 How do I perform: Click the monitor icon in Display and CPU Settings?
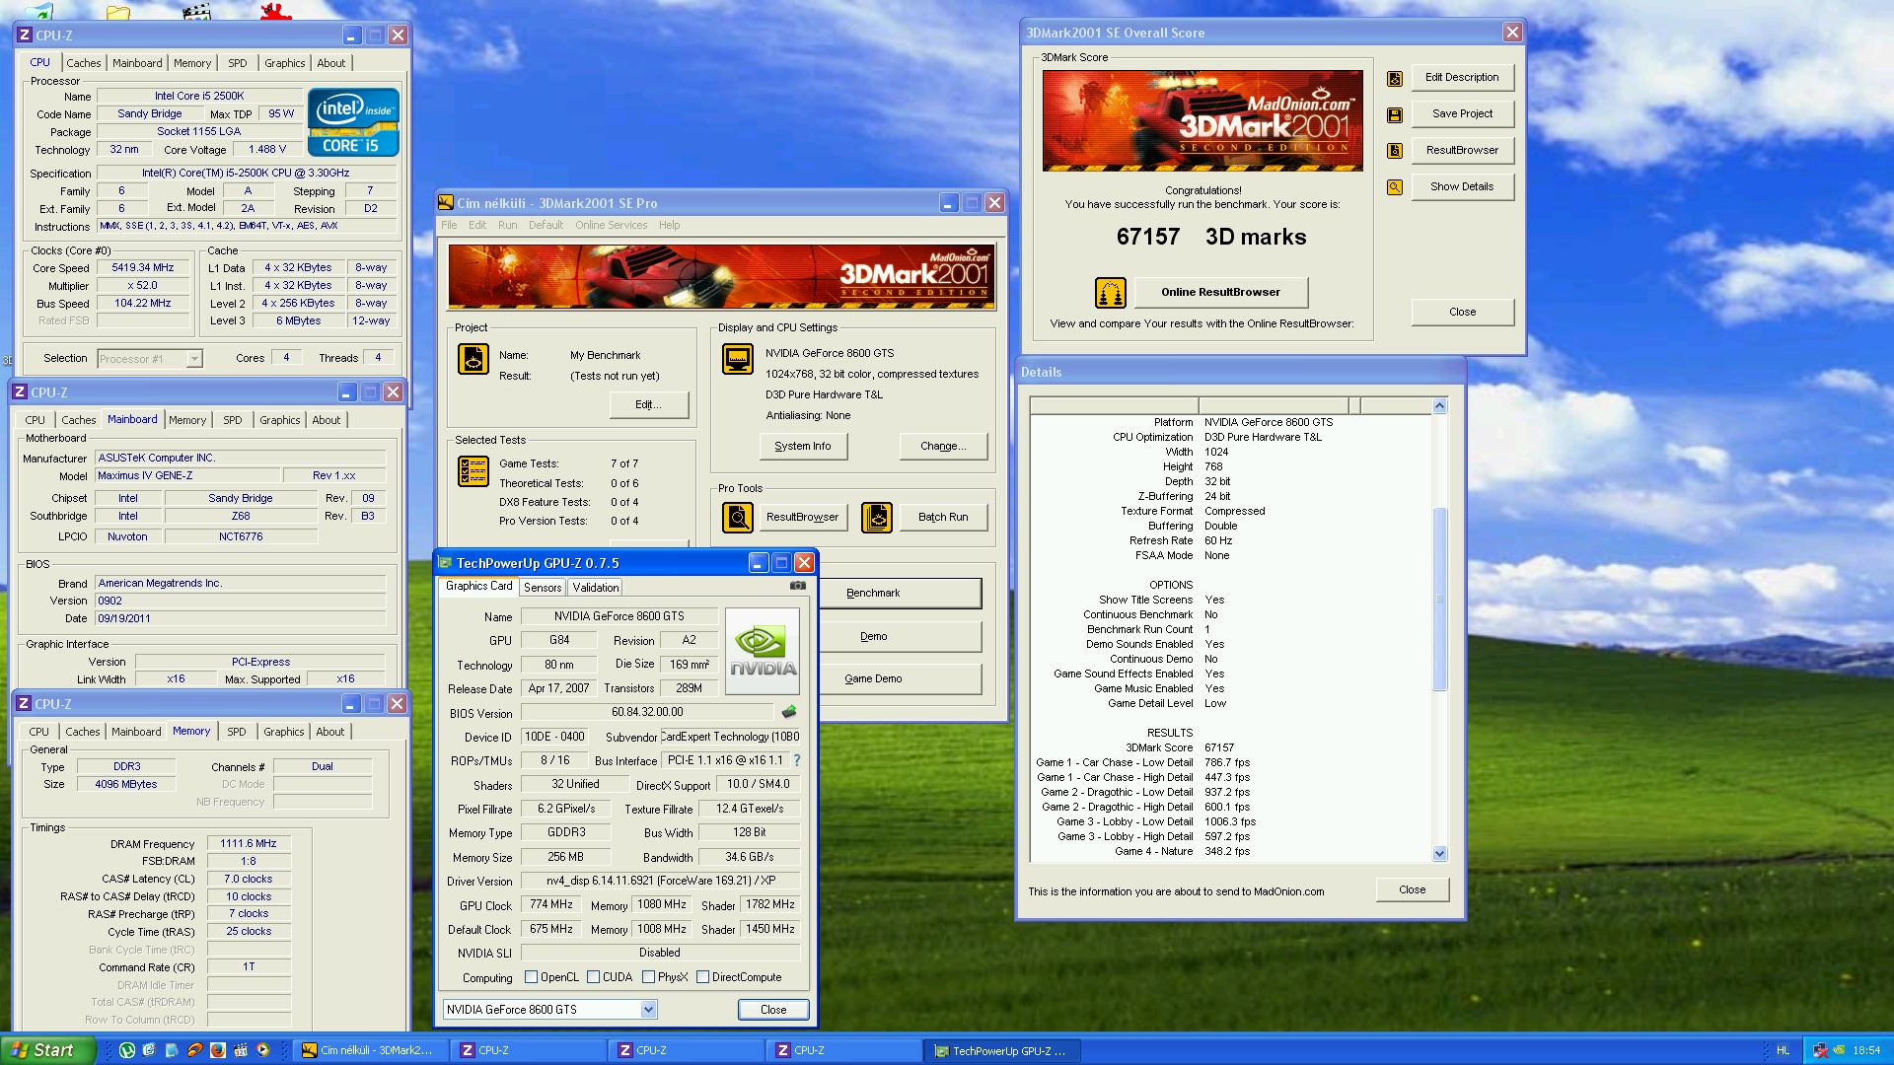[x=738, y=359]
